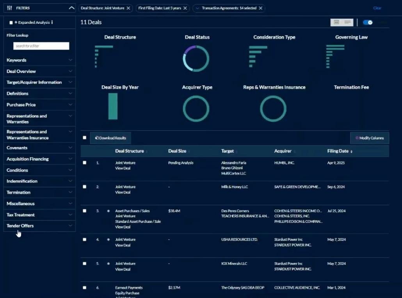Remove the Deal Structure: Joint Venture filter chip

tap(128, 8)
